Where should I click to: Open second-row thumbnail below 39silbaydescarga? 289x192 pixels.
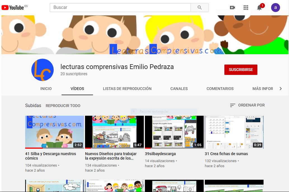pos(174,186)
